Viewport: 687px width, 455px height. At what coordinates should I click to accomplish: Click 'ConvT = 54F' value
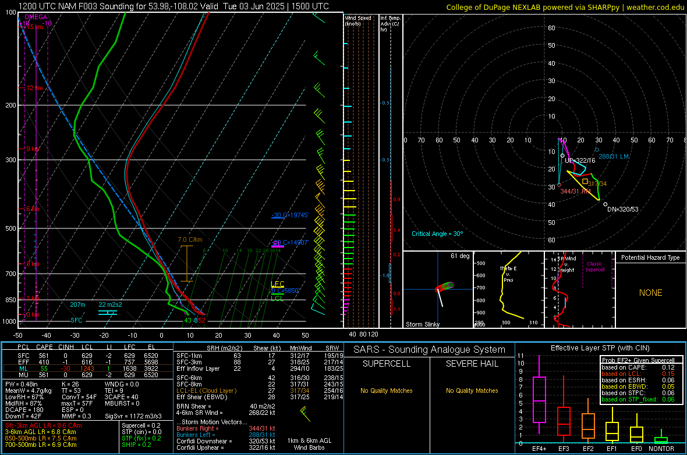pyautogui.click(x=79, y=397)
